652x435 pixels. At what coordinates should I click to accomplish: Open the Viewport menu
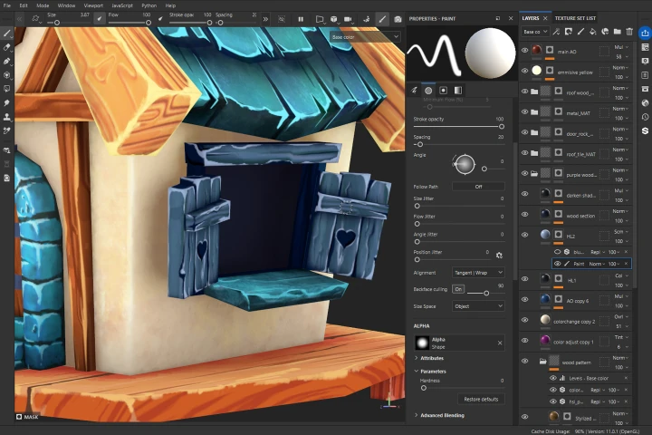(x=93, y=5)
